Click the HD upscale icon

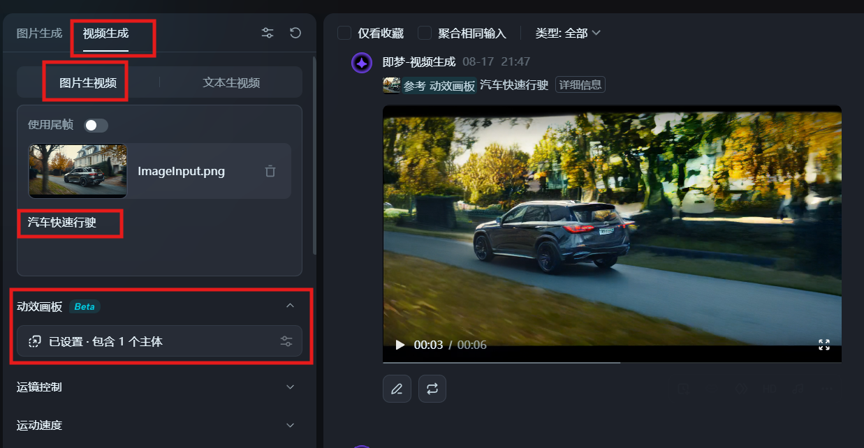point(770,389)
